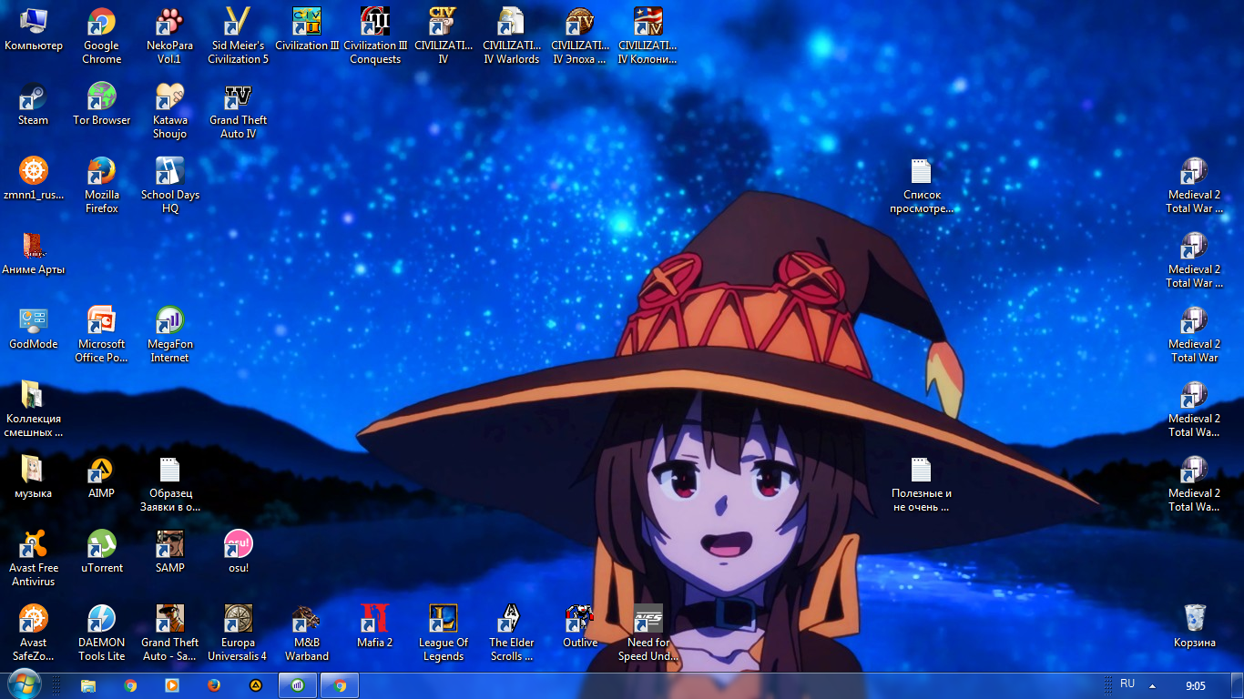1244x699 pixels.
Task: Select the League Of Legends shortcut
Action: [x=444, y=633]
